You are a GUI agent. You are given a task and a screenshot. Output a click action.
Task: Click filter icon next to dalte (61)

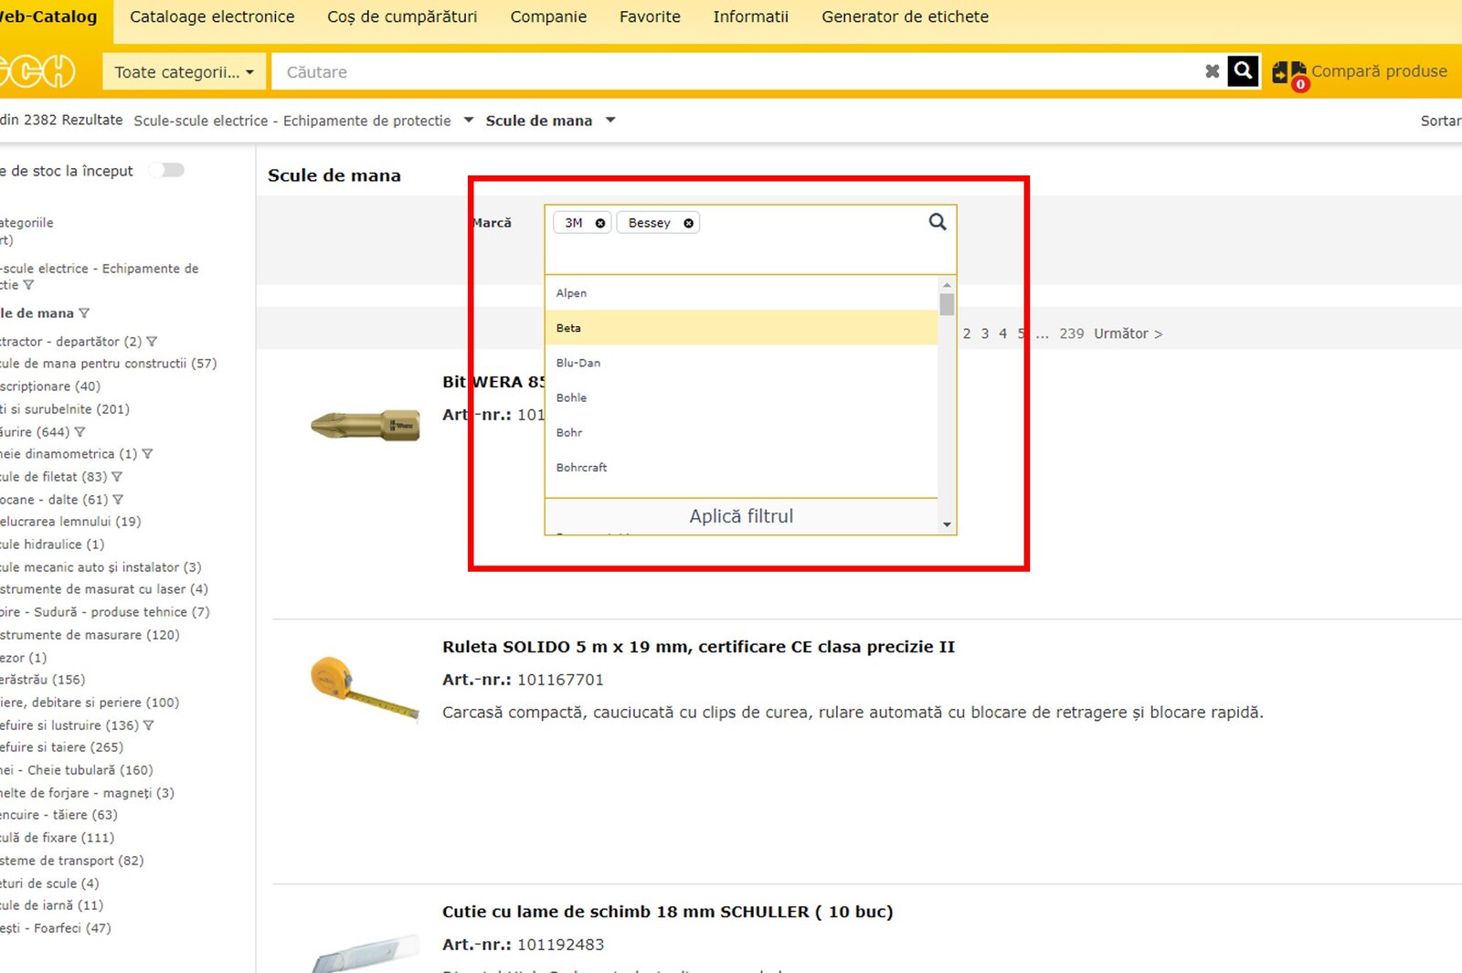pos(118,500)
